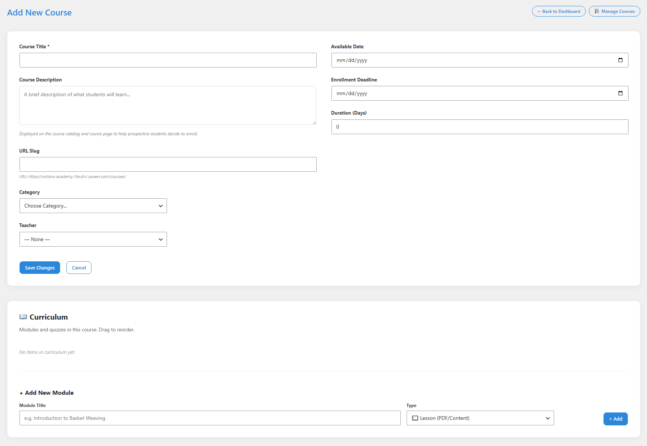
Task: Focus the URL Slug input field
Action: click(x=168, y=164)
